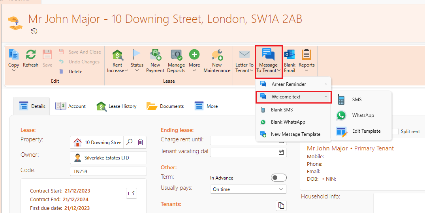The image size is (425, 213).
Task: Open the Copy toolbar button
Action: pyautogui.click(x=13, y=61)
